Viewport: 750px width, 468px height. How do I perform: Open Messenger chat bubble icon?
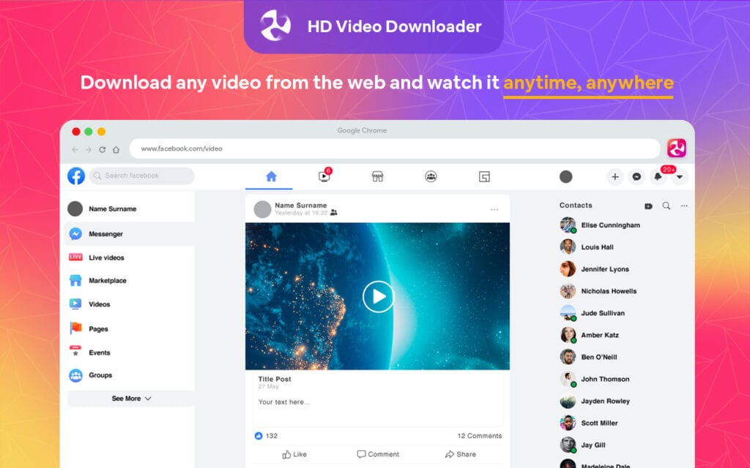click(x=636, y=177)
